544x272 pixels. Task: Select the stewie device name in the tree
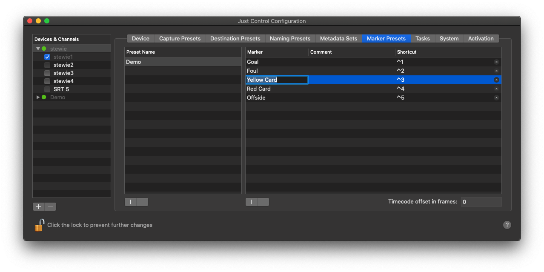tap(58, 49)
